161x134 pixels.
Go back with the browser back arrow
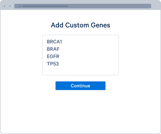(x=5, y=6)
